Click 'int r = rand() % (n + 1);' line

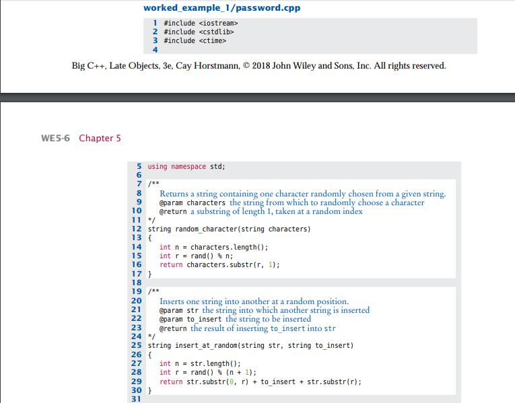(208, 373)
